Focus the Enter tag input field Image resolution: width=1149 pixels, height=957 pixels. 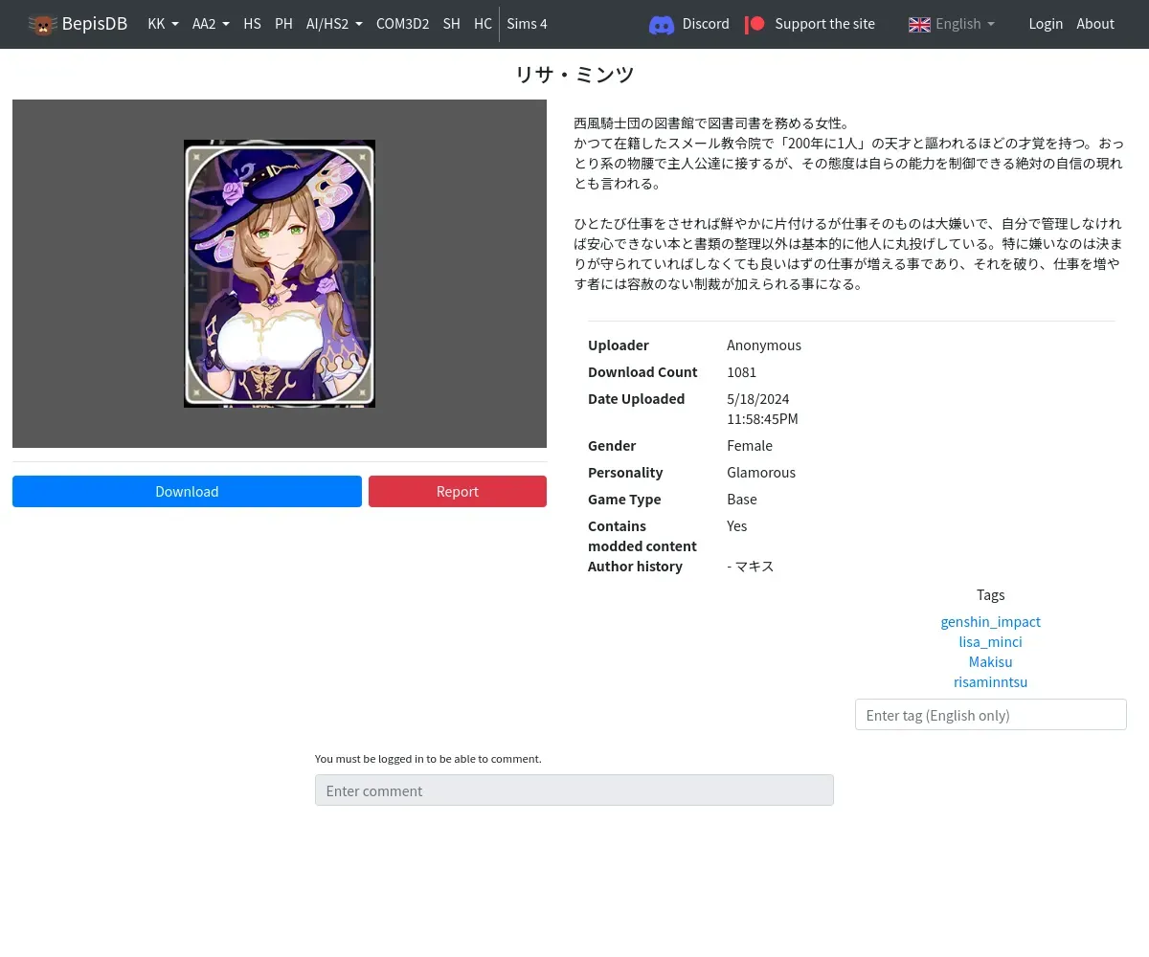990,715
